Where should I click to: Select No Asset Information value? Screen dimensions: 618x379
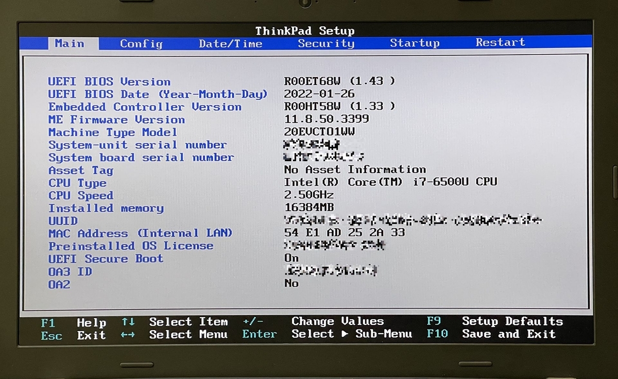coord(355,169)
